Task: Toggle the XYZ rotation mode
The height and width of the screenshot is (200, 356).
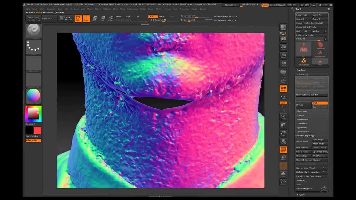Action: tap(283, 103)
